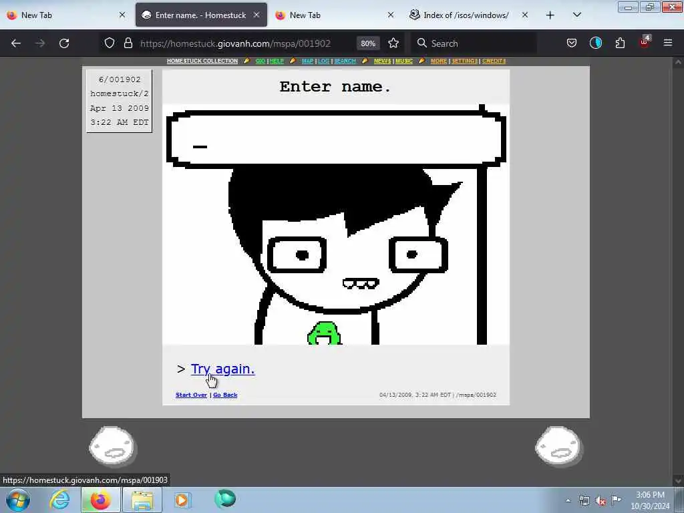Click the name entry text box image
Viewport: 684px width, 513px height.
336,138
